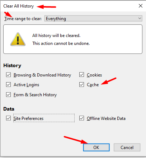Click the Active Logins label text
Viewport: 146px width, 158px height.
pos(26,85)
